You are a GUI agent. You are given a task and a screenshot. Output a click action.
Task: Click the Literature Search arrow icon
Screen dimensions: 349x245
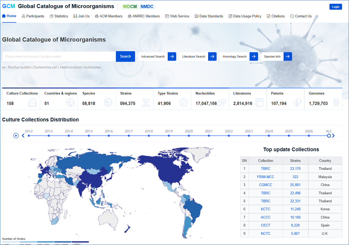tap(212, 57)
